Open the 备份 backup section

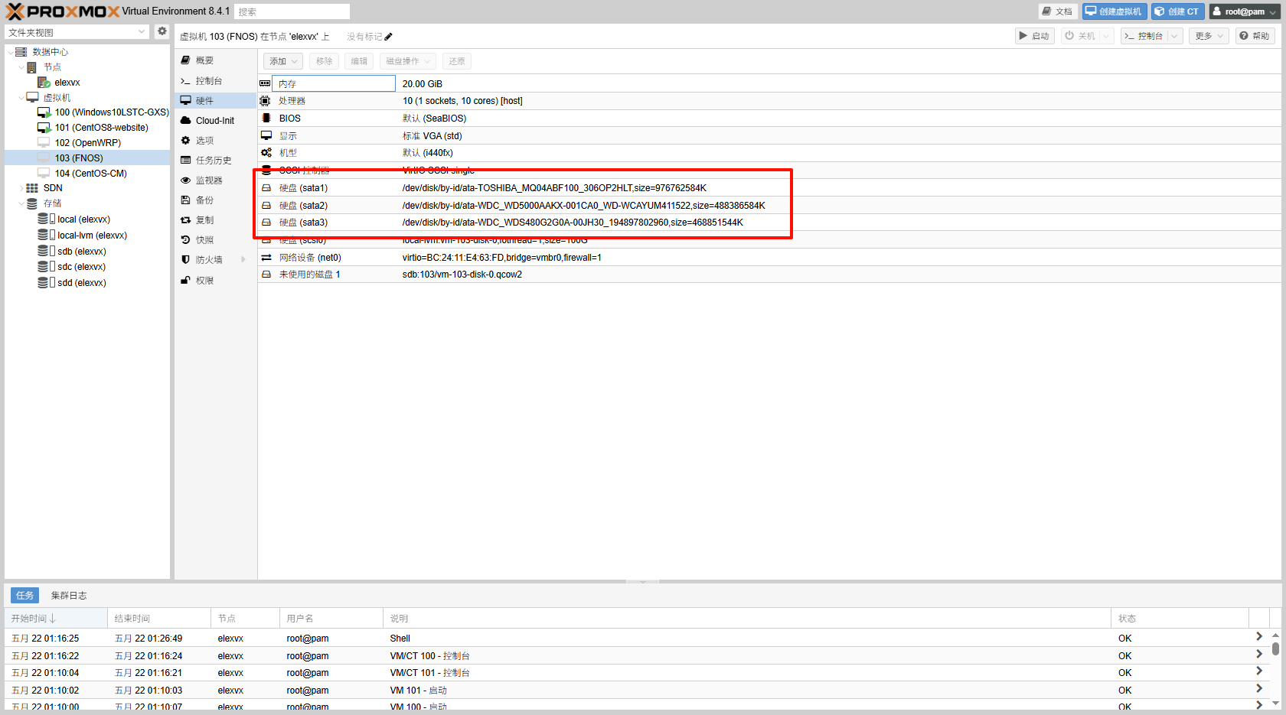(204, 200)
